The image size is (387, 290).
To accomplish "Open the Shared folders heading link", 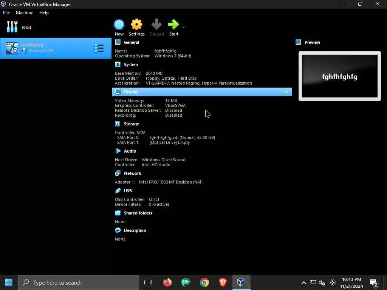I will point(138,213).
